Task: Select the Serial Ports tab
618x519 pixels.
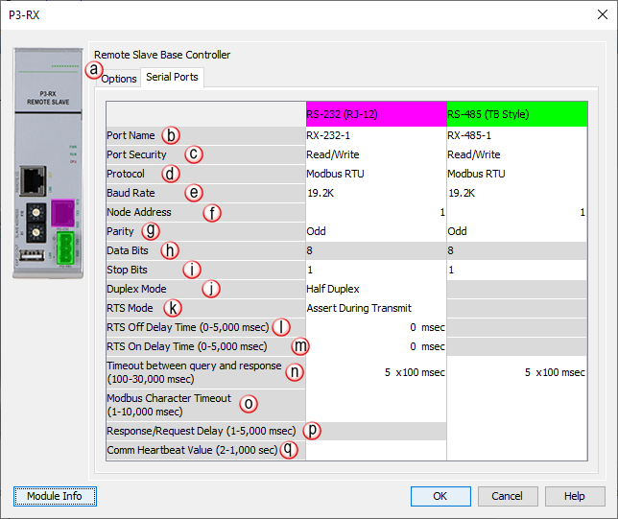Action: (x=172, y=78)
